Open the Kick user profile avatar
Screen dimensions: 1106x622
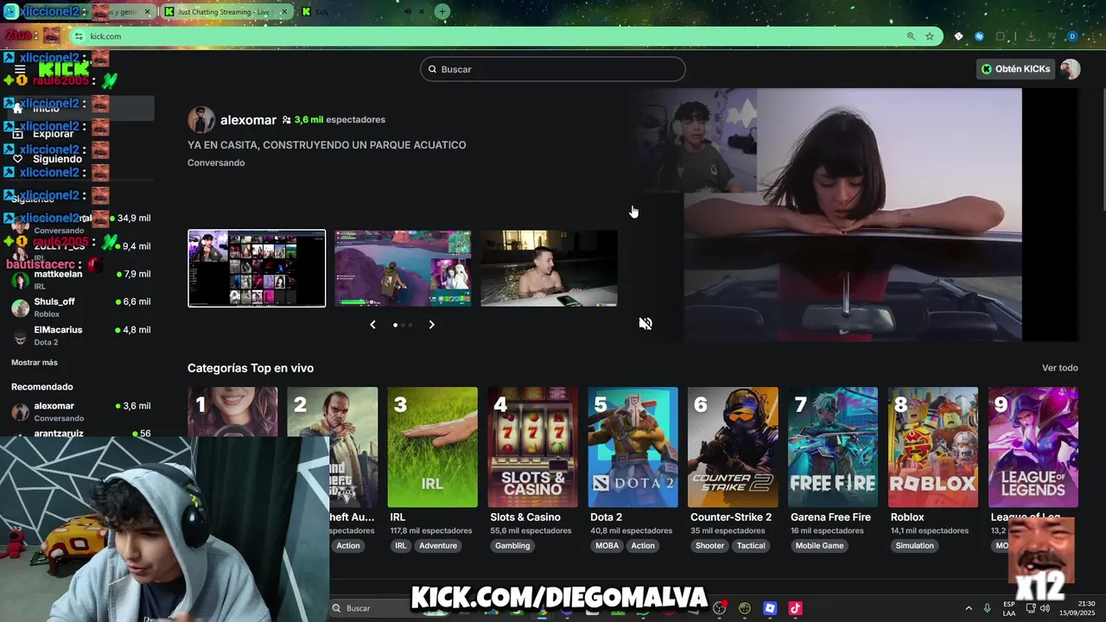[x=1070, y=69]
